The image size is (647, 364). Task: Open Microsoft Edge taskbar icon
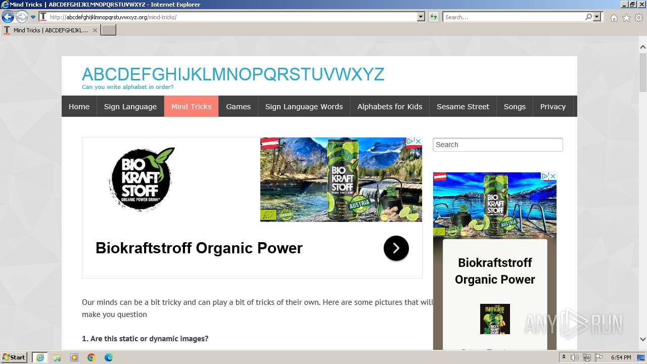[109, 357]
